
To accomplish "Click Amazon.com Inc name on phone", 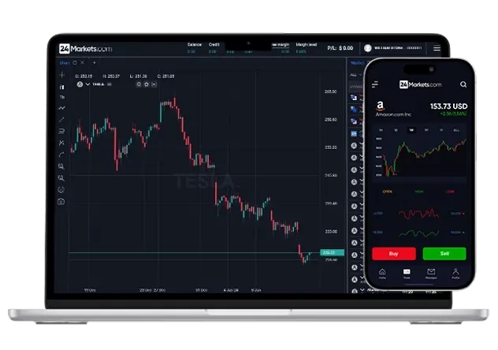I will 393,114.
